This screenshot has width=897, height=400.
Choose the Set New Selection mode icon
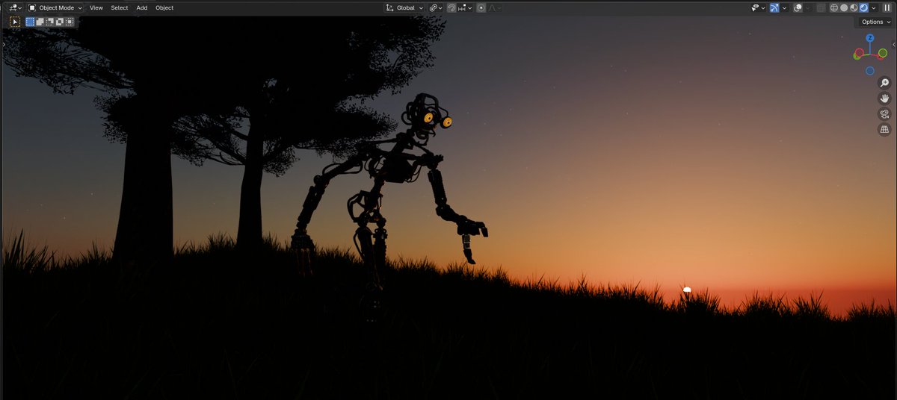(x=31, y=22)
